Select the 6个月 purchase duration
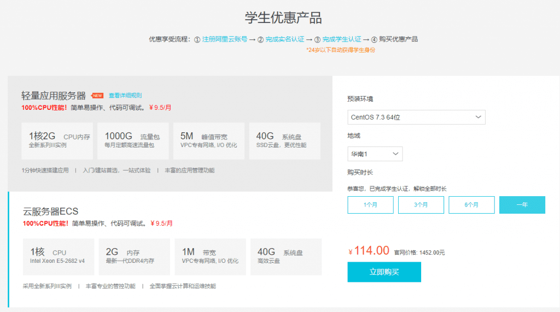560x312 pixels. [x=471, y=205]
